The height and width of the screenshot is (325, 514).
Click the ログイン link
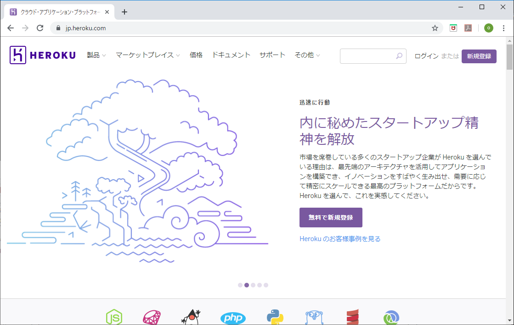click(x=426, y=56)
